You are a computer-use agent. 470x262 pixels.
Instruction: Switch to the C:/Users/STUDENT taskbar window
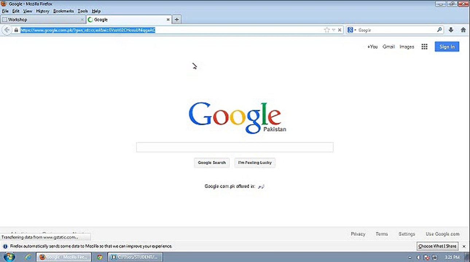(x=136, y=257)
